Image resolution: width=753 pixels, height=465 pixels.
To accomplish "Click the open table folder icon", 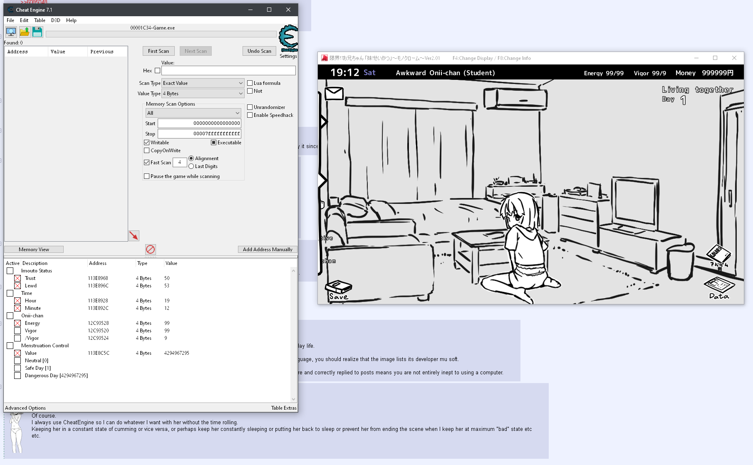I will (25, 32).
